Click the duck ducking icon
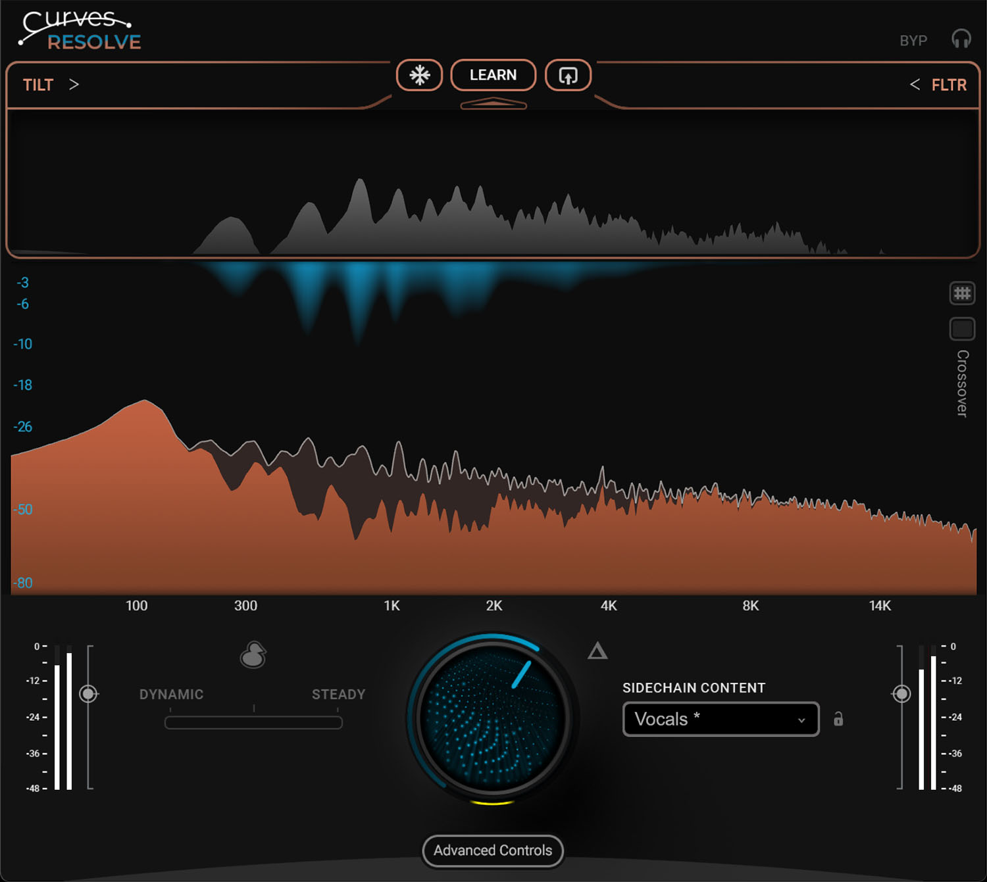Image resolution: width=987 pixels, height=882 pixels. click(x=253, y=655)
